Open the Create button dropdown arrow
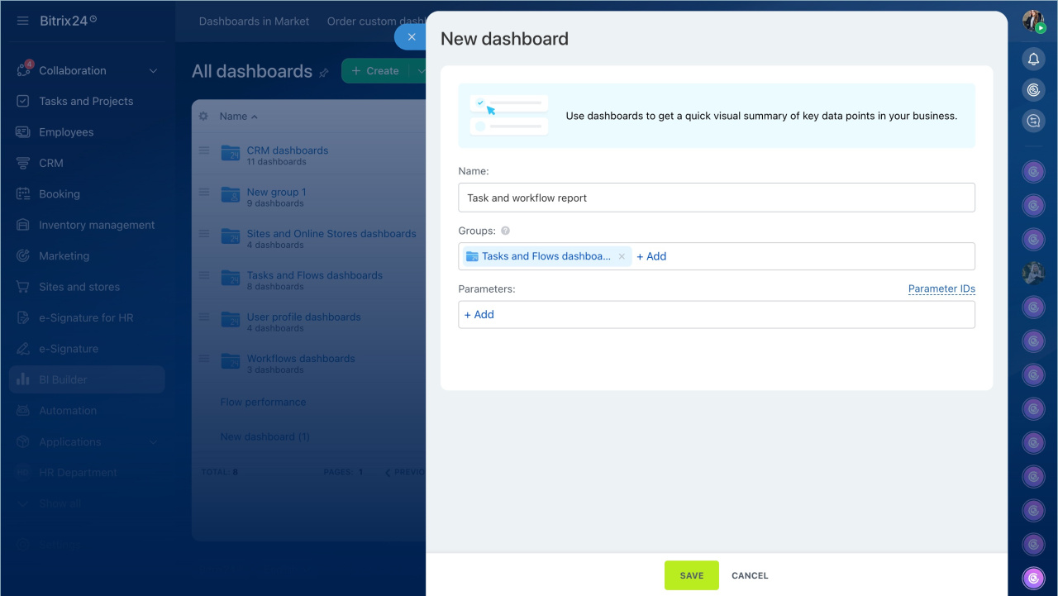The image size is (1058, 596). pyautogui.click(x=420, y=71)
